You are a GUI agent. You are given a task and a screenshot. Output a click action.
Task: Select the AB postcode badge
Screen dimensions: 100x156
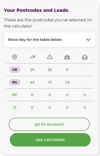pyautogui.click(x=15, y=70)
